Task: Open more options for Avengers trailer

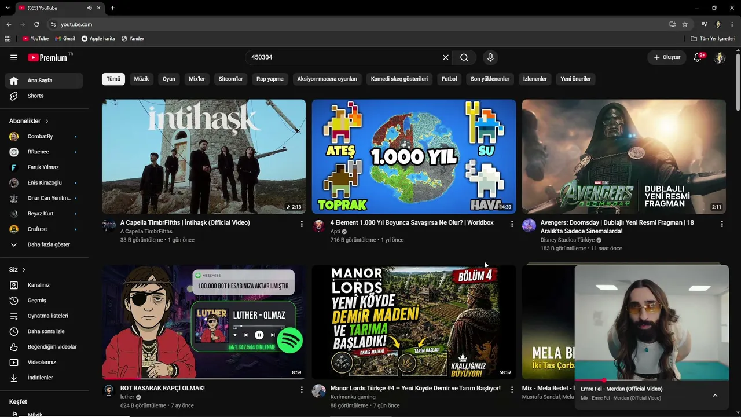Action: click(x=722, y=224)
